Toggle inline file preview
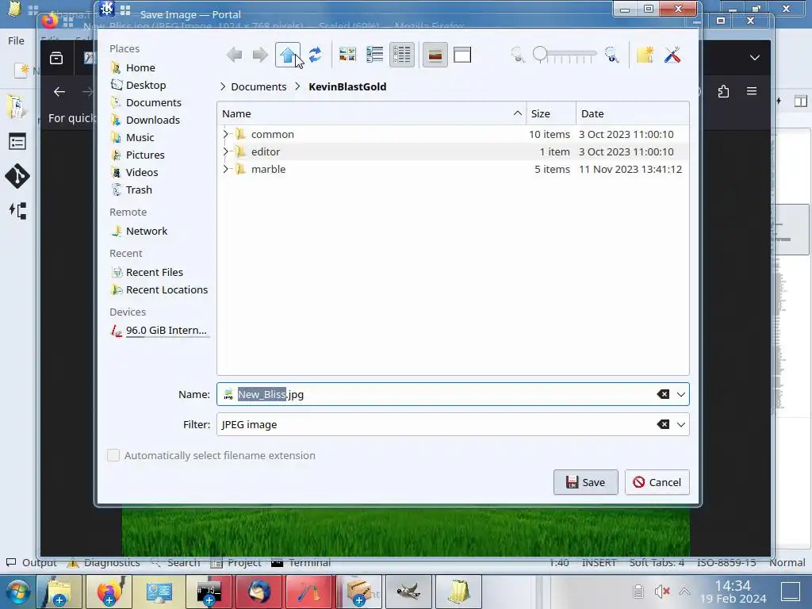 tap(435, 55)
